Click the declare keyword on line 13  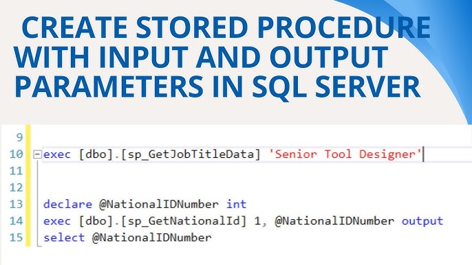67,205
